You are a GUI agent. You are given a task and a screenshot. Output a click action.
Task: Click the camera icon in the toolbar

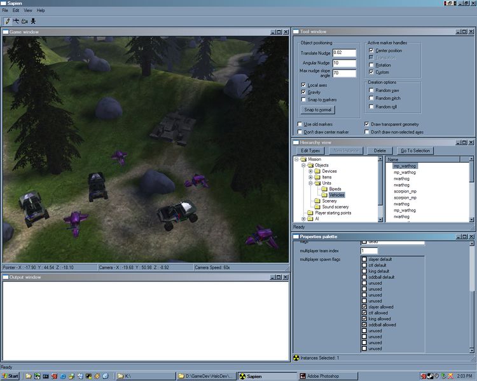click(x=24, y=20)
